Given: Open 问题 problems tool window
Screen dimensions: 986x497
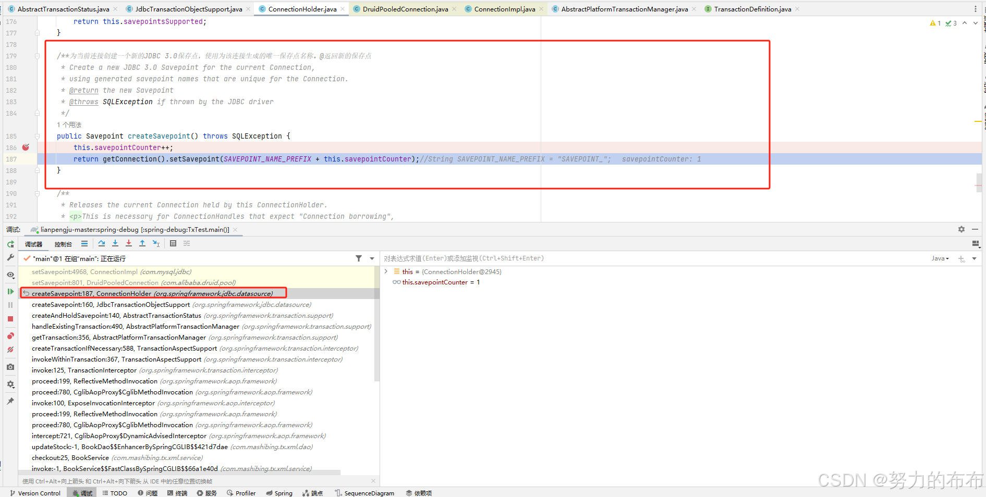Looking at the screenshot, I should [148, 493].
